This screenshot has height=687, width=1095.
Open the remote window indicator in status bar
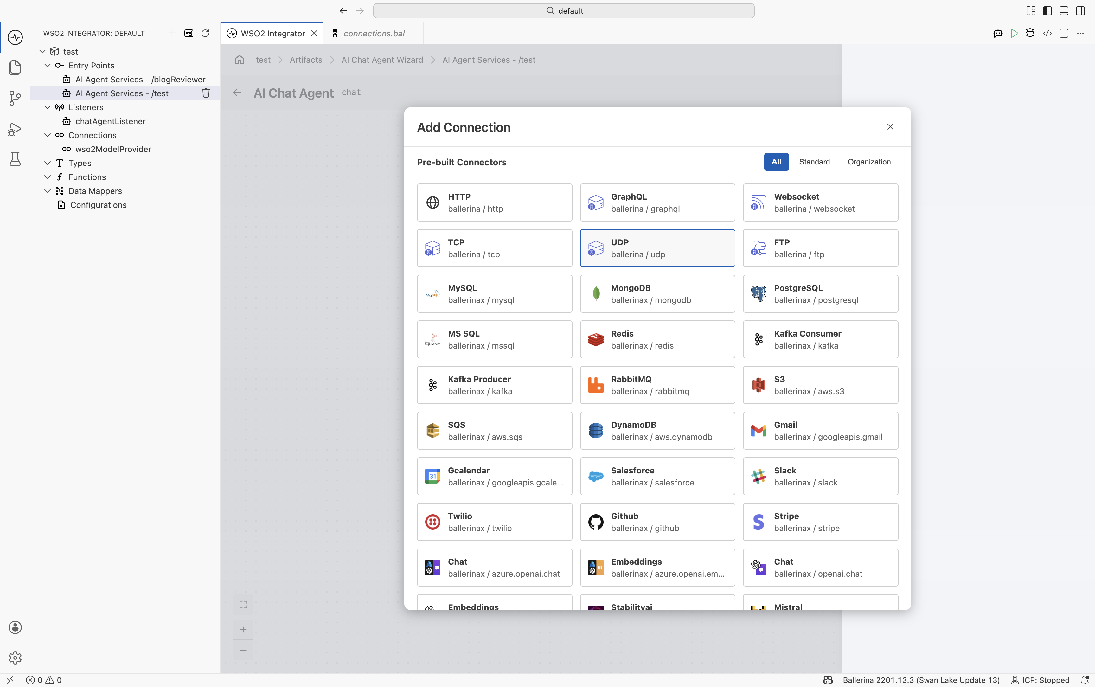click(10, 680)
